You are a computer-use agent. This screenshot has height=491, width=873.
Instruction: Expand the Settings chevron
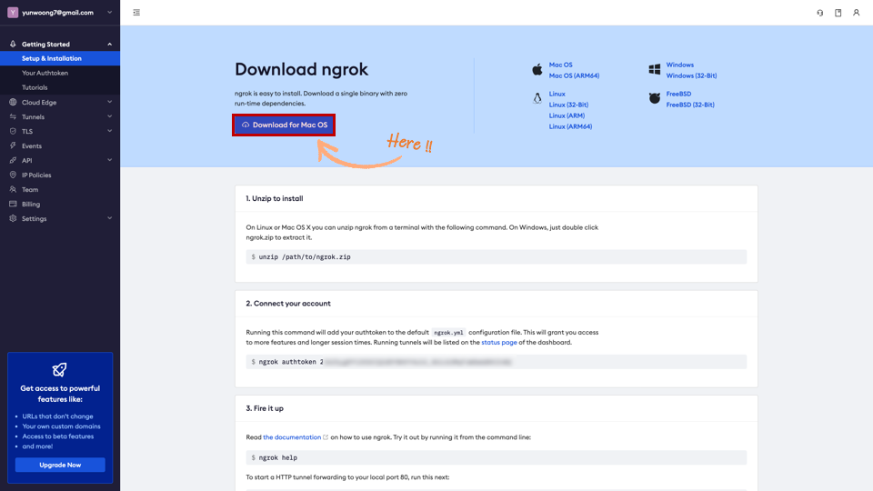point(110,218)
